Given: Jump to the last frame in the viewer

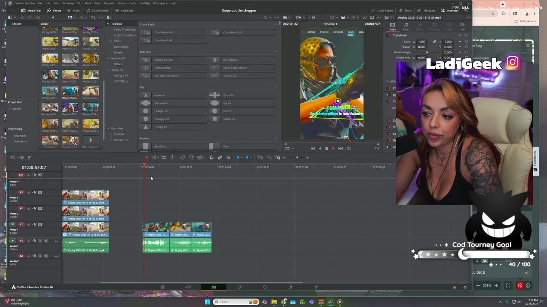Looking at the screenshot, I should point(340,148).
